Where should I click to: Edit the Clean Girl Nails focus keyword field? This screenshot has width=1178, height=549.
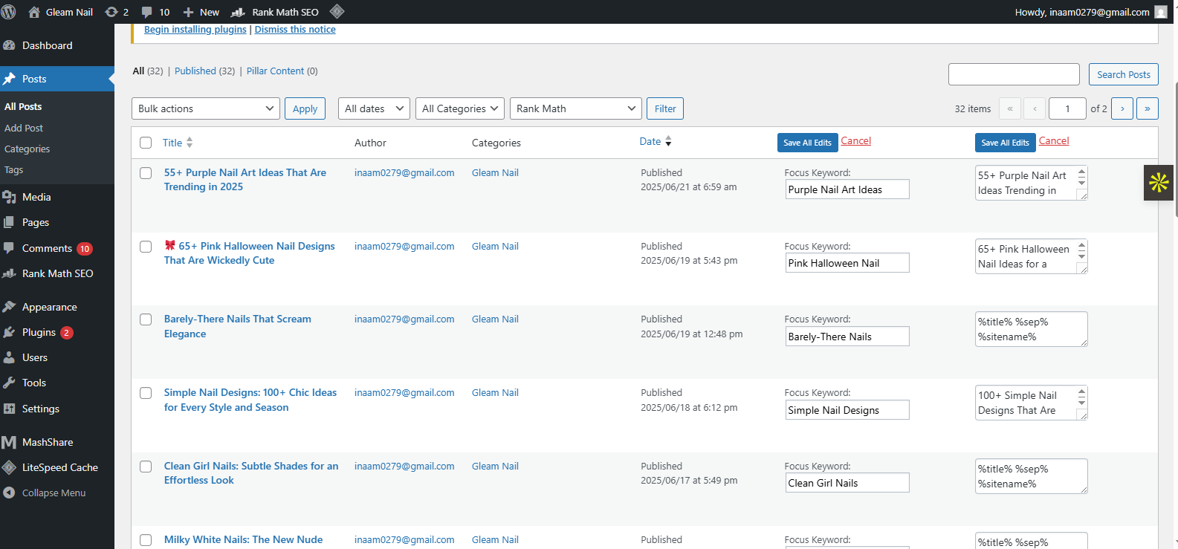click(847, 483)
